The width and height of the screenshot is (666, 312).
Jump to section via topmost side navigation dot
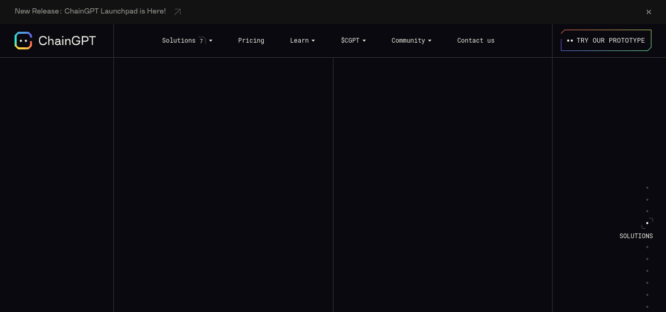pos(647,188)
